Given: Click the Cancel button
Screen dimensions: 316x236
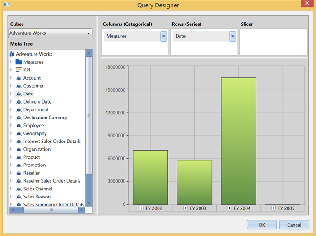Looking at the screenshot, I should click(294, 225).
